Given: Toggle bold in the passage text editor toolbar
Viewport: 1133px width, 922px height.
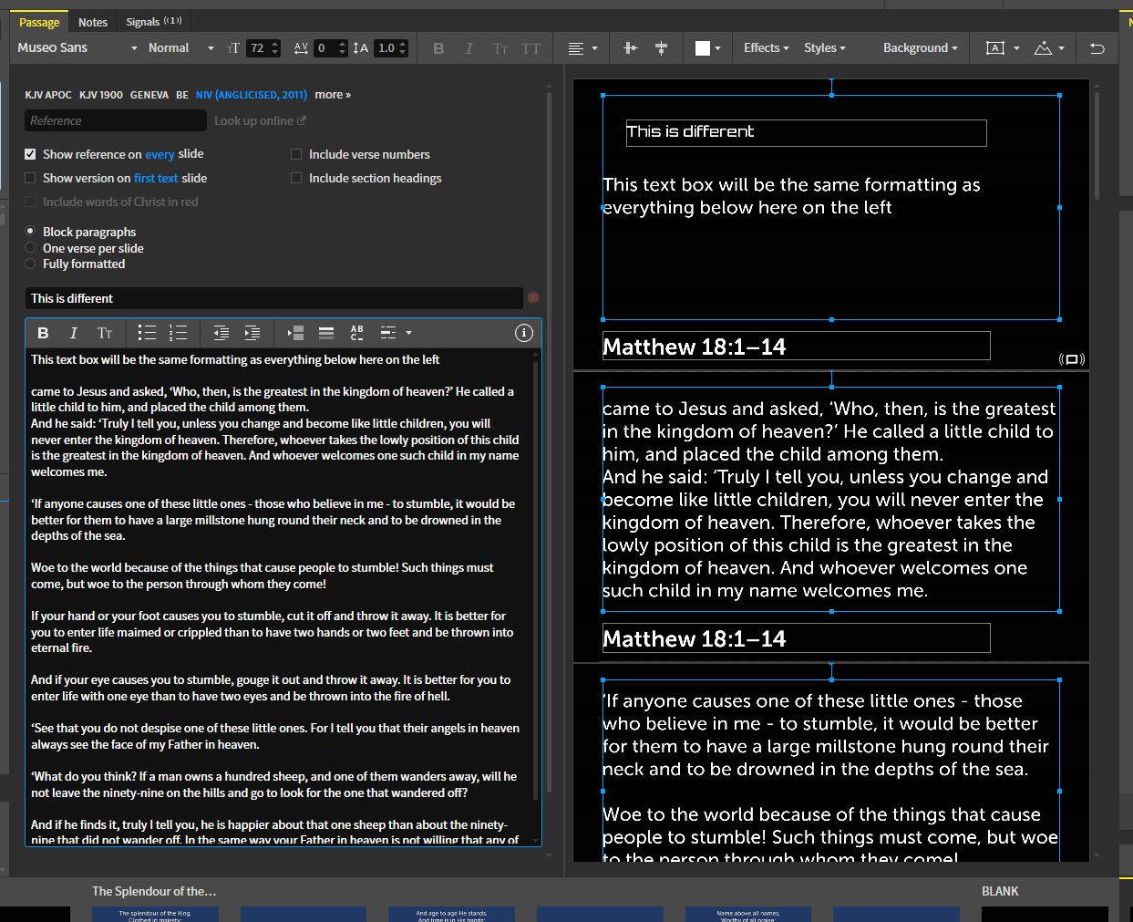Looking at the screenshot, I should (x=43, y=333).
